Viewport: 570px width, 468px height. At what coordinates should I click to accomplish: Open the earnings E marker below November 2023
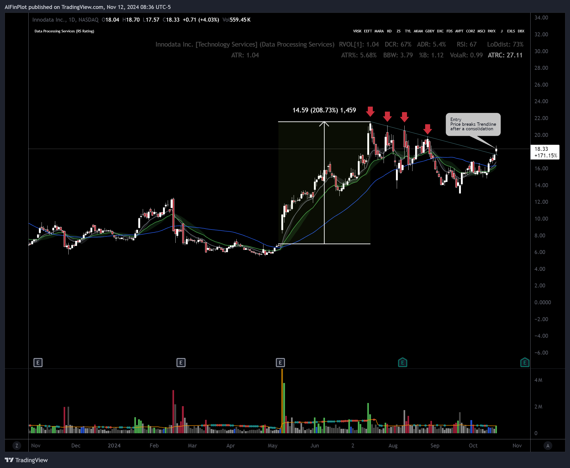pyautogui.click(x=38, y=363)
